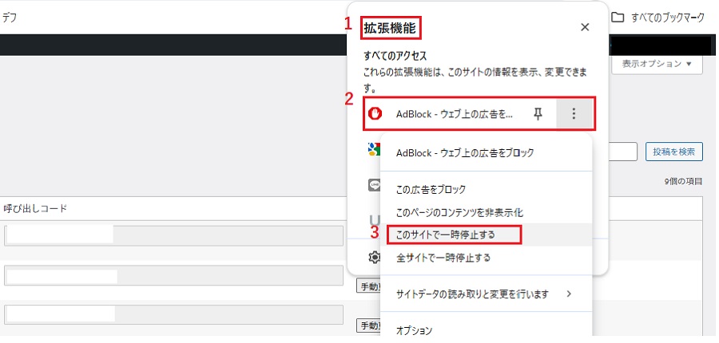
Task: Open the 表示オプション dropdown
Action: coord(657,64)
